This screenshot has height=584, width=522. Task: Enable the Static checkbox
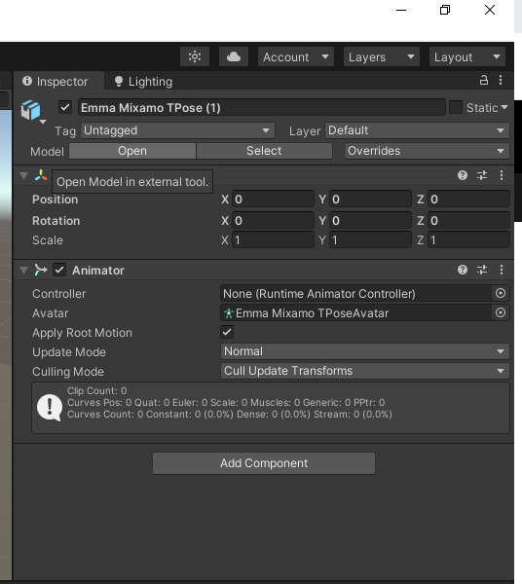pyautogui.click(x=456, y=107)
